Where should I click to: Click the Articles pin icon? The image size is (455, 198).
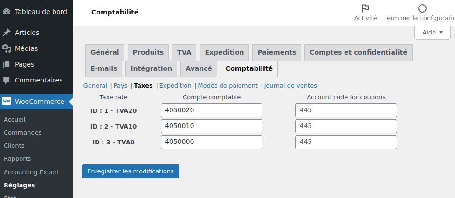7,33
